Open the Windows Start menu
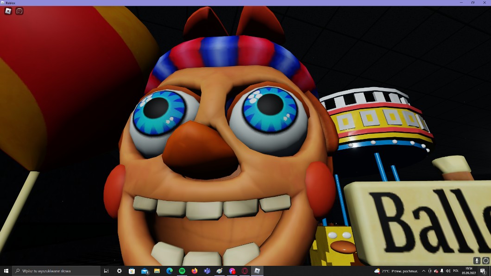The image size is (491, 276). (6, 271)
